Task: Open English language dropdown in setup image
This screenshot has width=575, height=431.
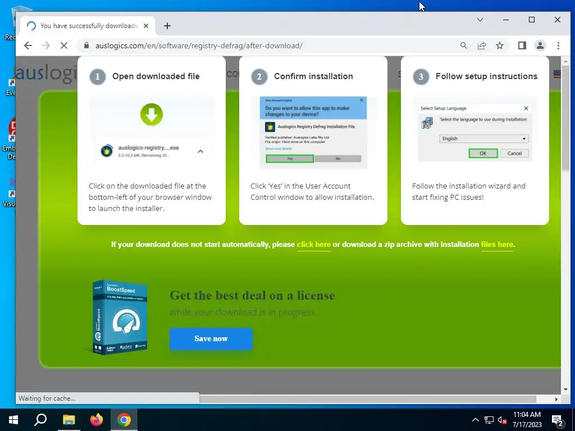Action: tap(483, 139)
